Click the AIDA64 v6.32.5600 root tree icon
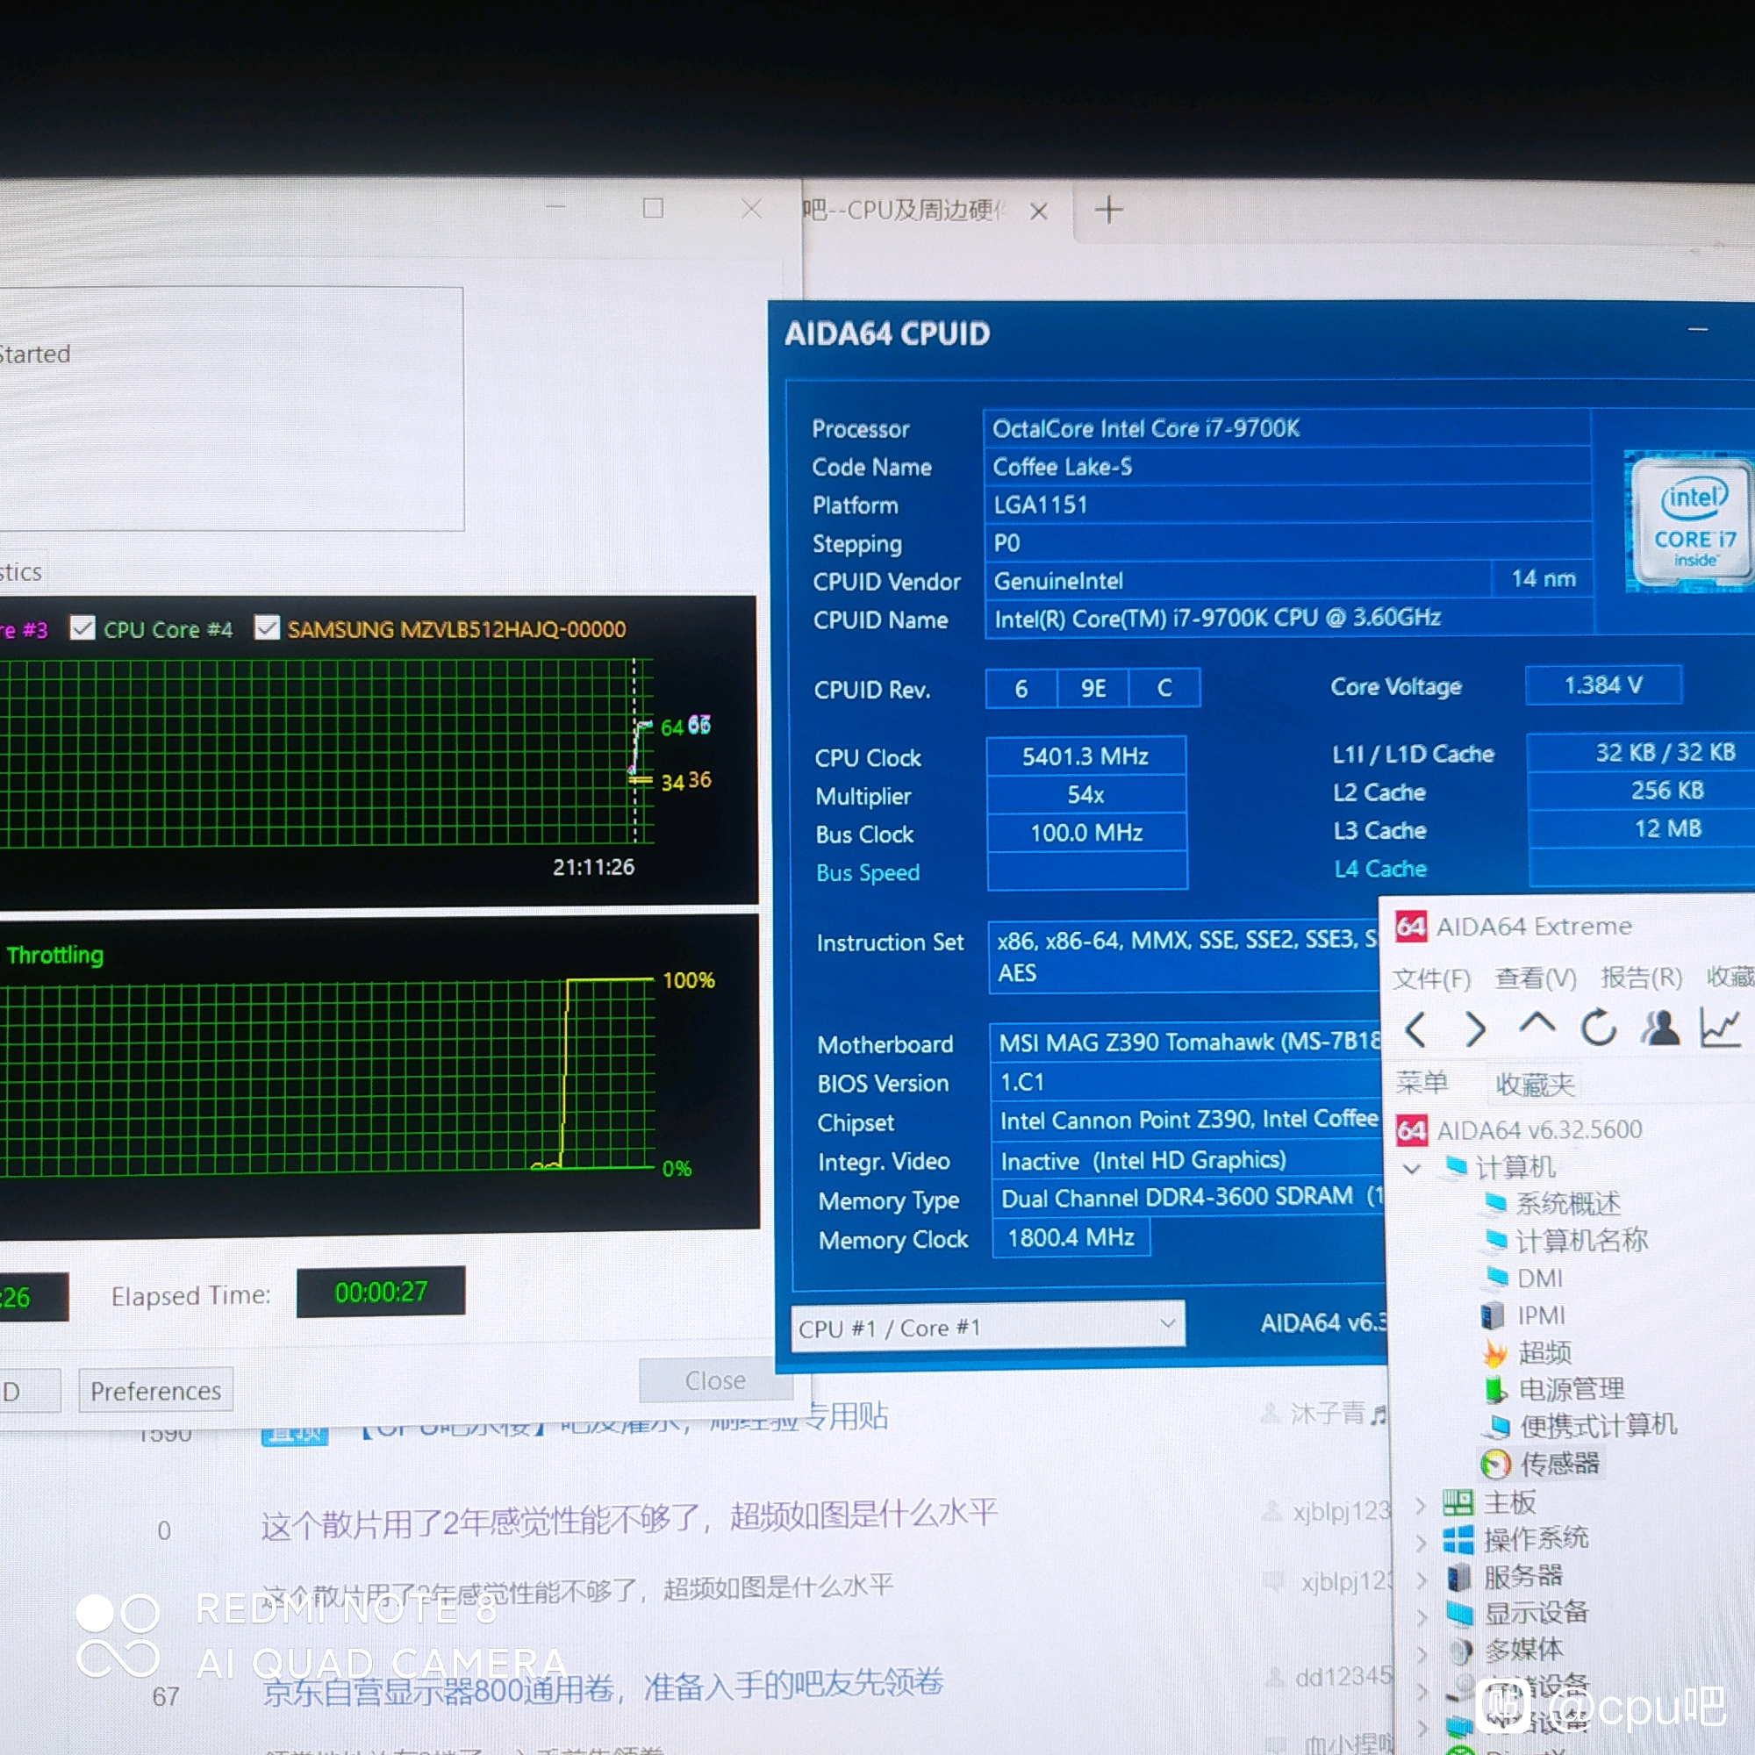 1411,1129
